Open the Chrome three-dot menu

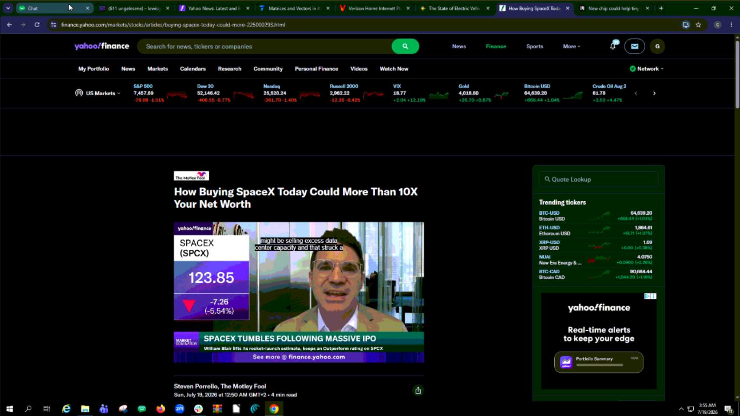tap(731, 25)
